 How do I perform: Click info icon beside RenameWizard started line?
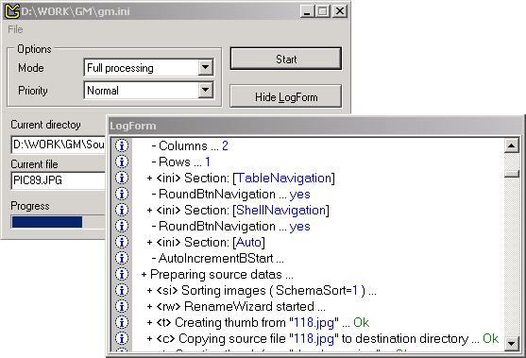[122, 306]
